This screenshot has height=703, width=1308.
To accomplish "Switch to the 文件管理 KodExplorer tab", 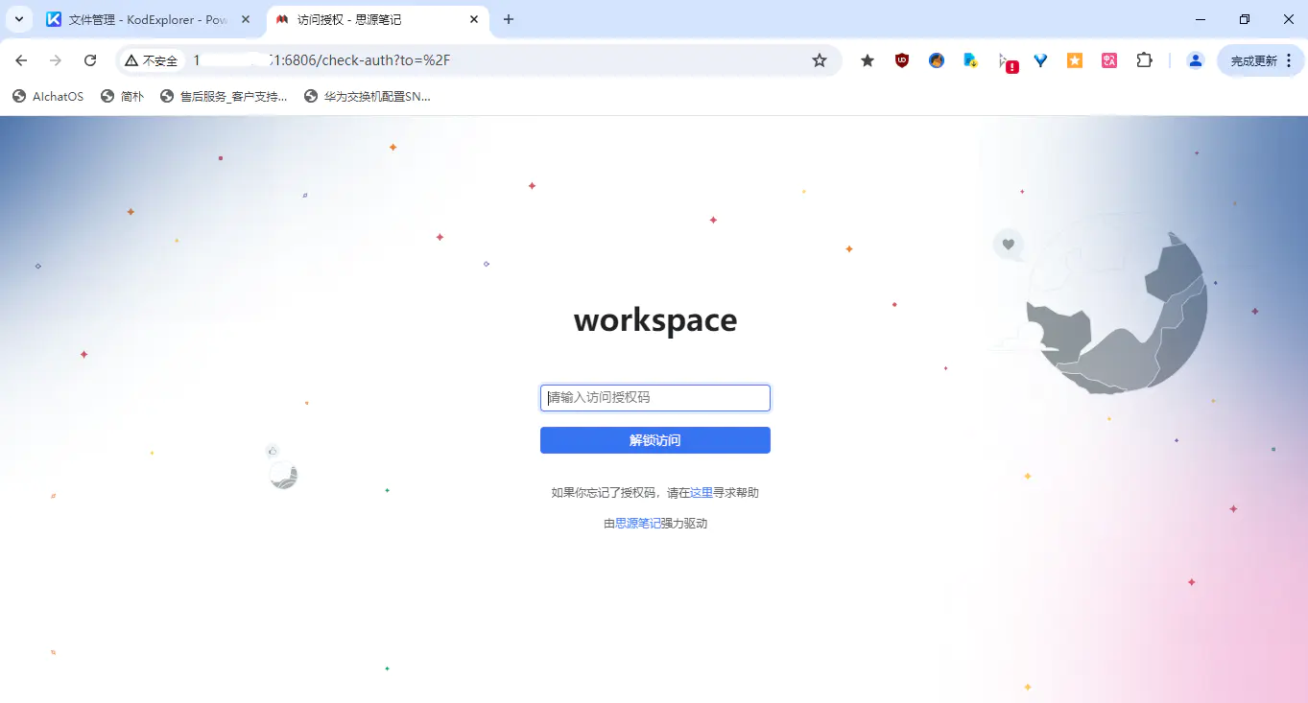I will [x=148, y=19].
